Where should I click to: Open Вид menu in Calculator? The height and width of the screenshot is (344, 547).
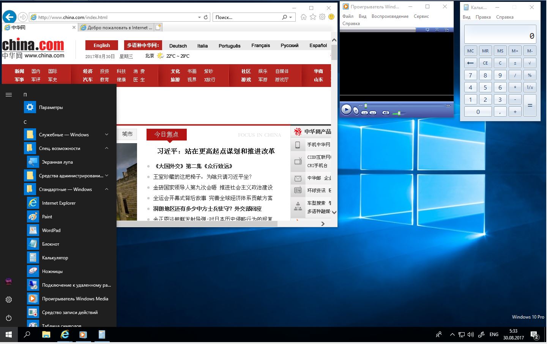click(467, 17)
